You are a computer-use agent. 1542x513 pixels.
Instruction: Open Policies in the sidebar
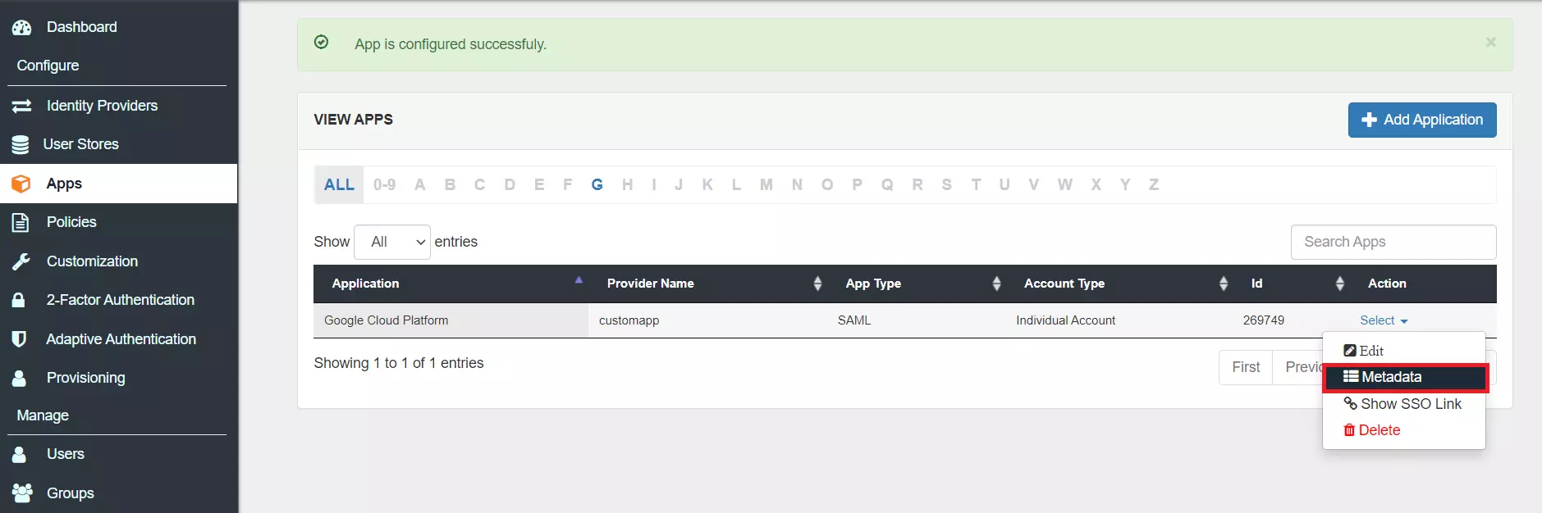coord(119,222)
